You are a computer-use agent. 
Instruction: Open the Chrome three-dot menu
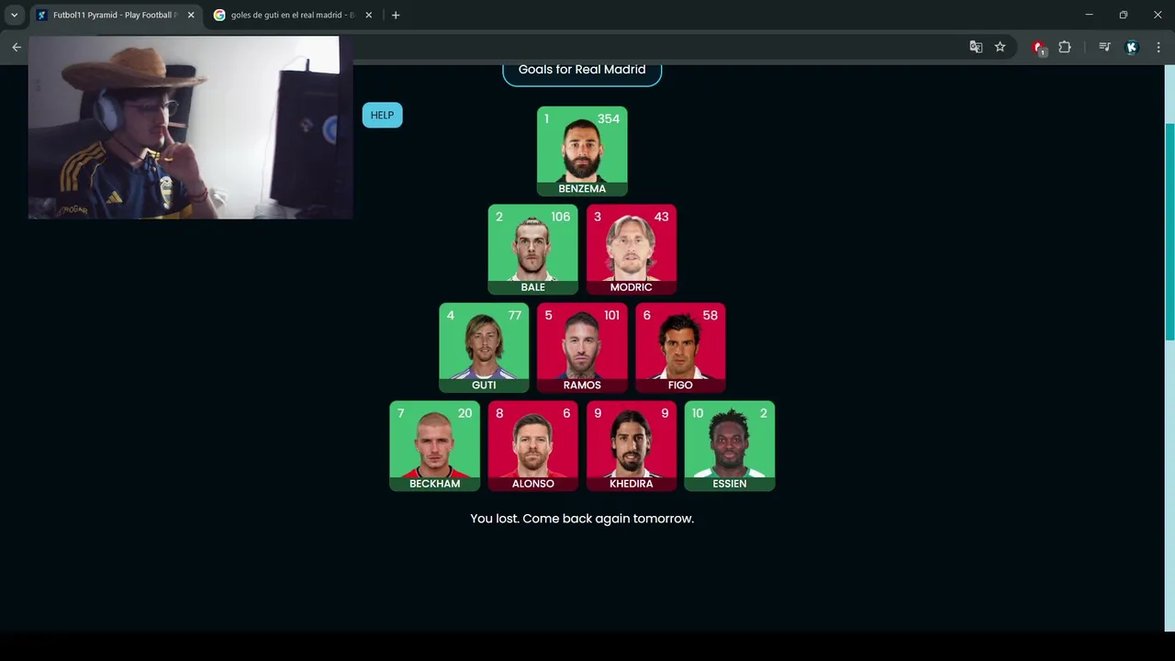(1158, 47)
